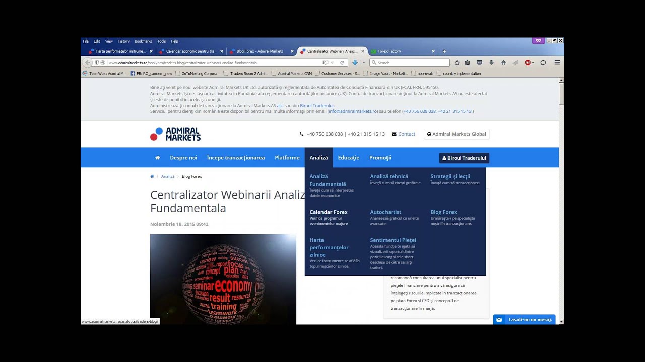Viewport: 645px width, 362px height.
Task: Open TeamWox: Admiral M... bookmark
Action: pyautogui.click(x=104, y=73)
